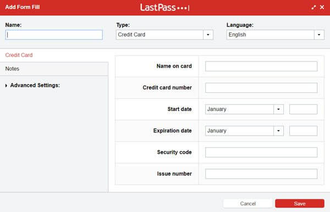330x212 pixels.
Task: Click the Save button
Action: pos(300,203)
